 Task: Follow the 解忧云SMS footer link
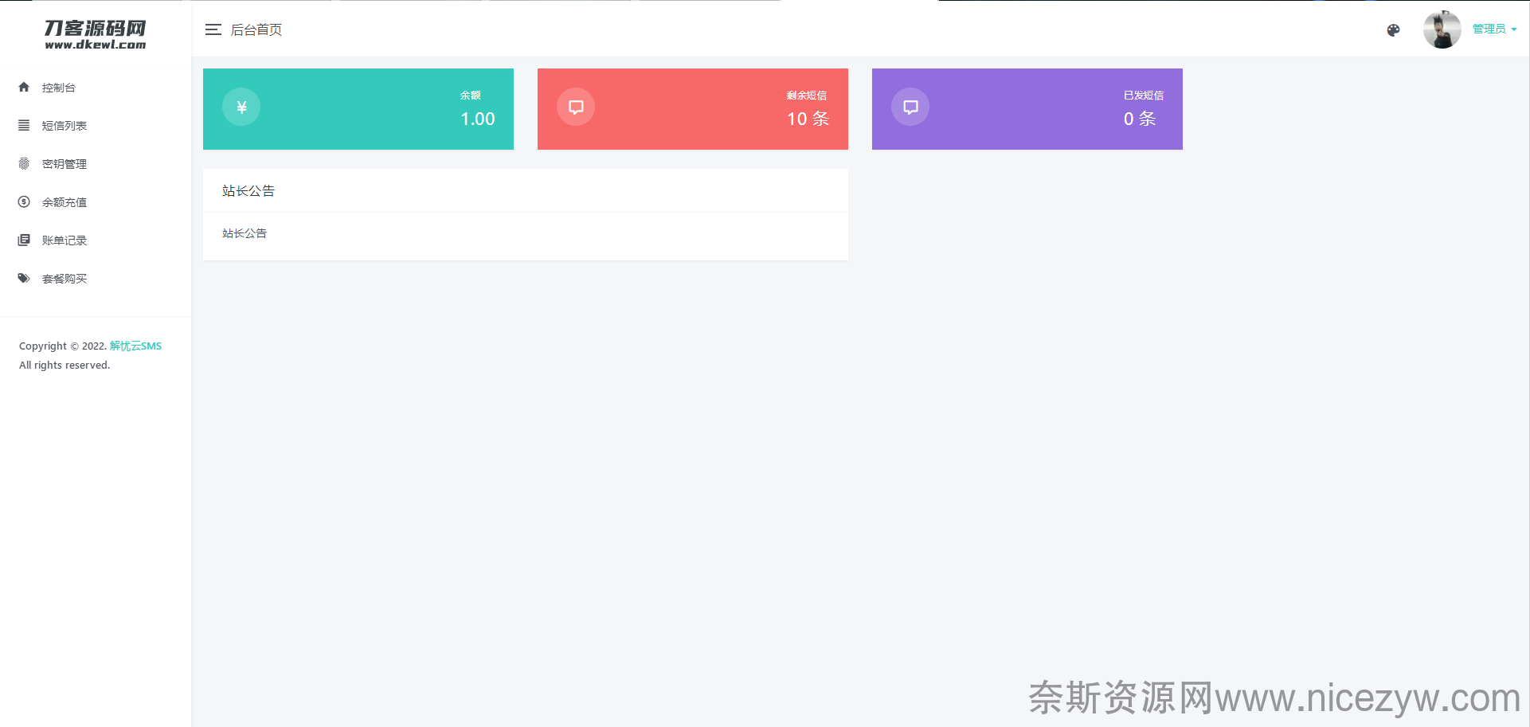point(135,346)
